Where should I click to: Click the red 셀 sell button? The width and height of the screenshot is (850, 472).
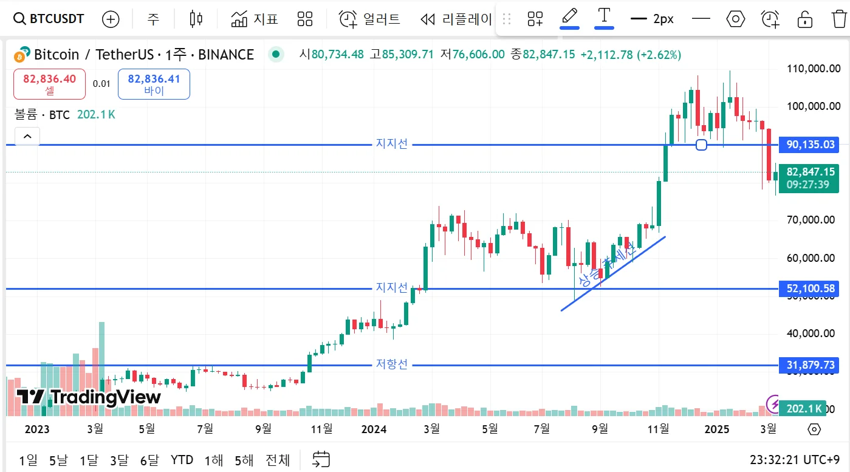coord(50,84)
